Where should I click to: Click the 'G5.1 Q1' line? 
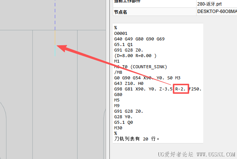pos(124,44)
